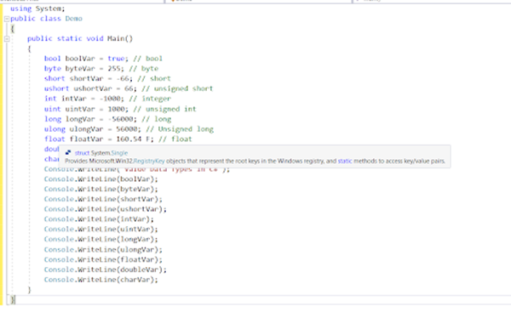Click the 'Console.WriteLine(floatVar);' line
Image resolution: width=511 pixels, height=312 pixels.
103,260
